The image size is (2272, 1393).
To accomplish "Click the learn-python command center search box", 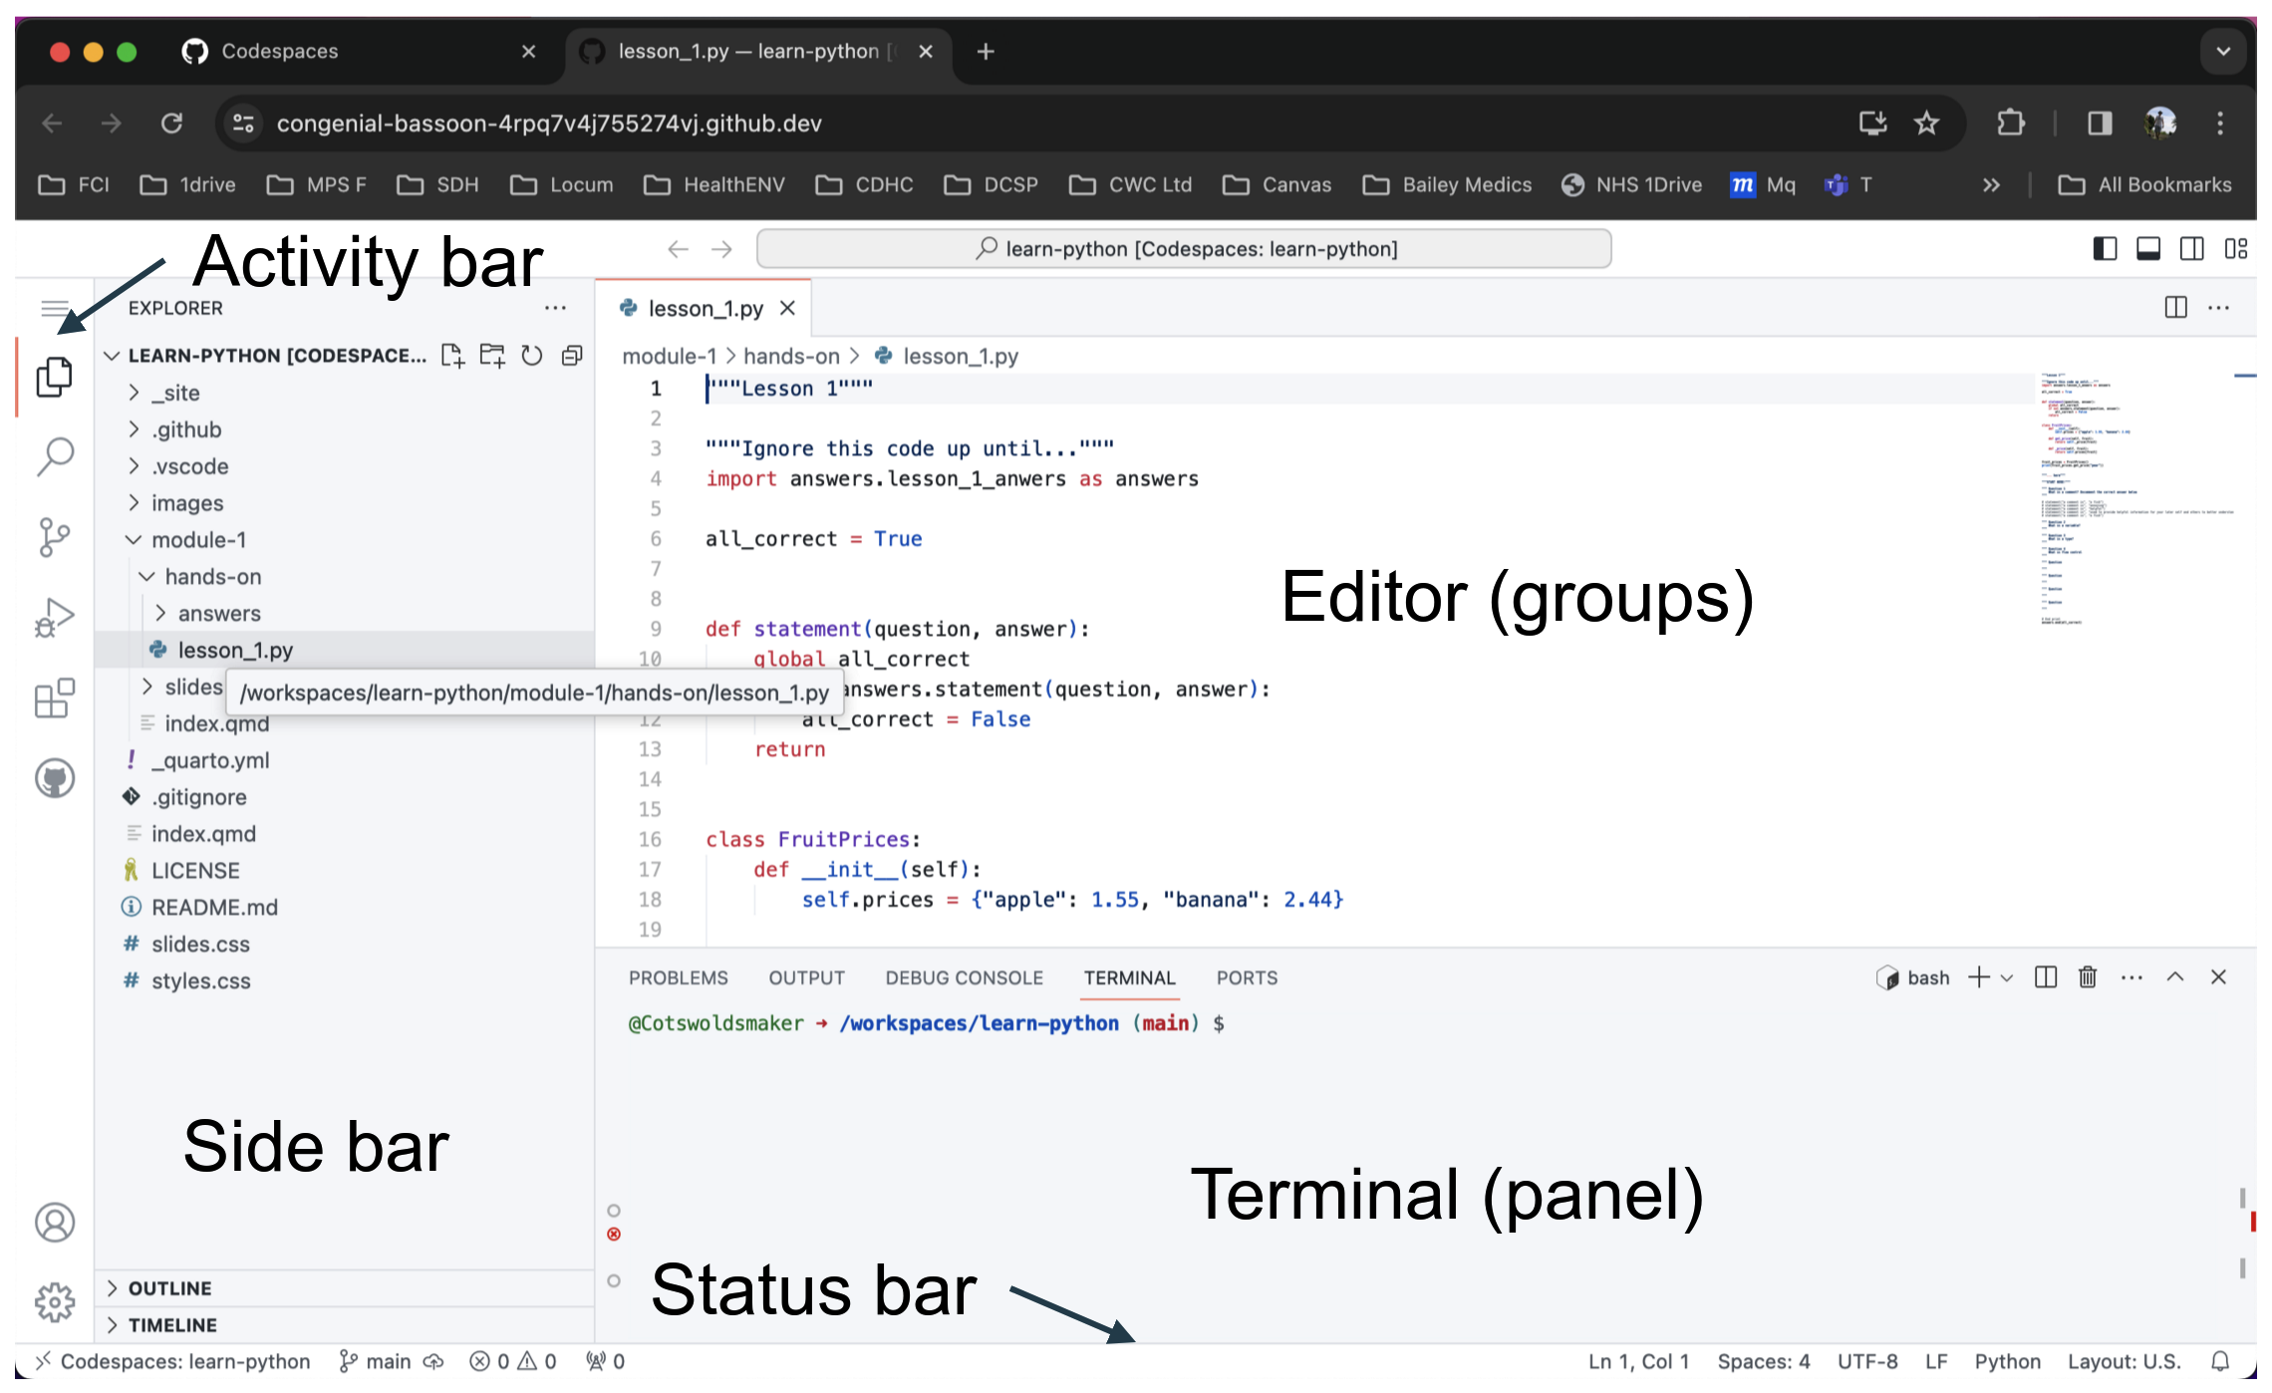I will click(1184, 249).
